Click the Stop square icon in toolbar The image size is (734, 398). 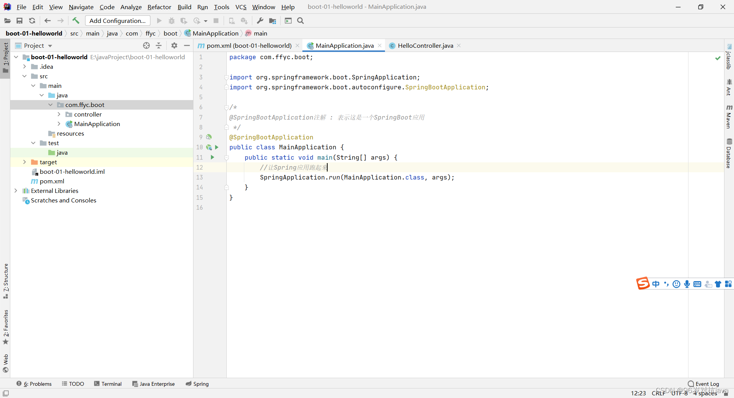coord(216,21)
